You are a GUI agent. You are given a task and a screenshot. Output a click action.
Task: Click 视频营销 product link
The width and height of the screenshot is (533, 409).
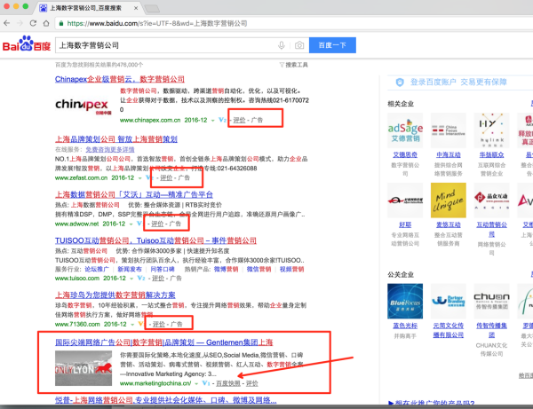pyautogui.click(x=291, y=269)
